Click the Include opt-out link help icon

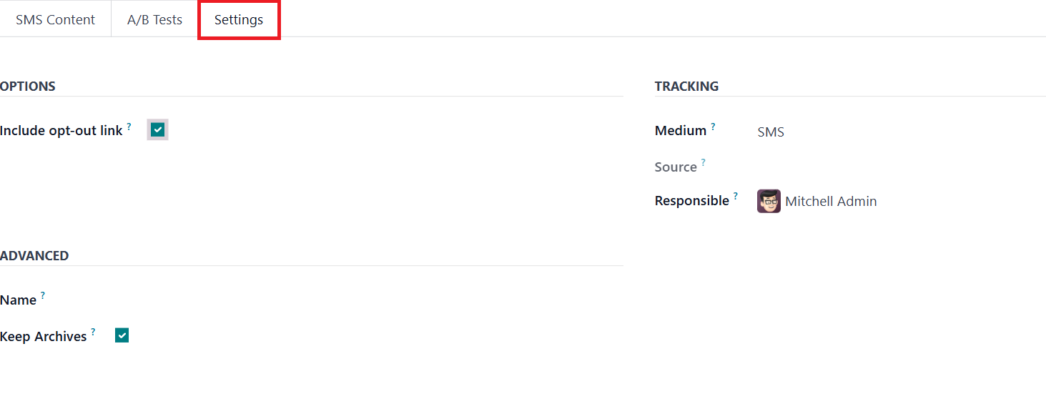[x=129, y=127]
